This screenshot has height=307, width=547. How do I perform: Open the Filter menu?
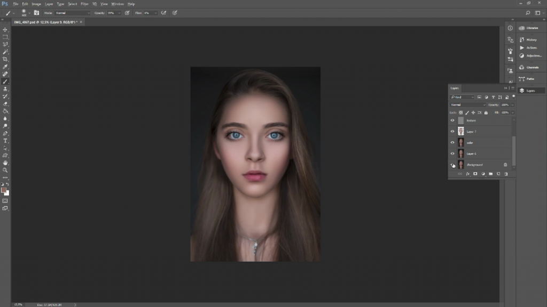pos(84,4)
